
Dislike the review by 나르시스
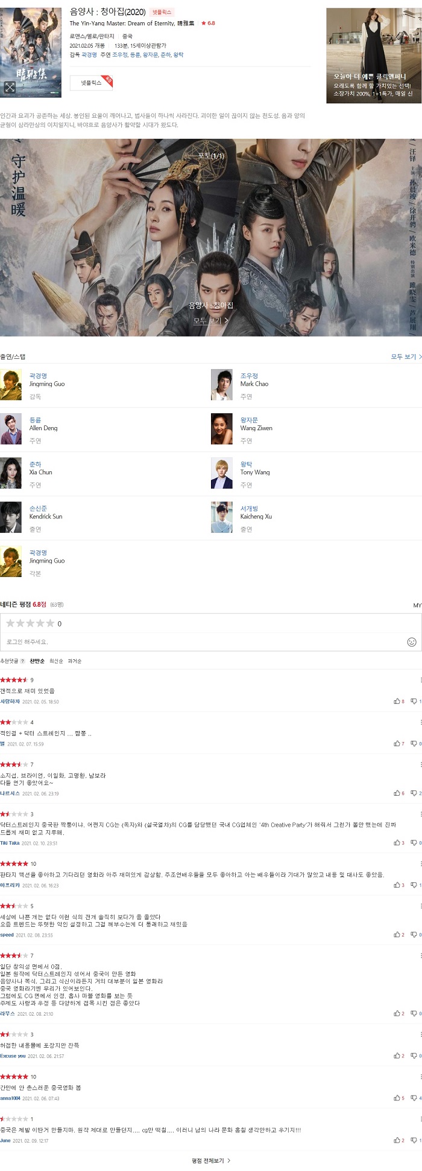coord(415,793)
